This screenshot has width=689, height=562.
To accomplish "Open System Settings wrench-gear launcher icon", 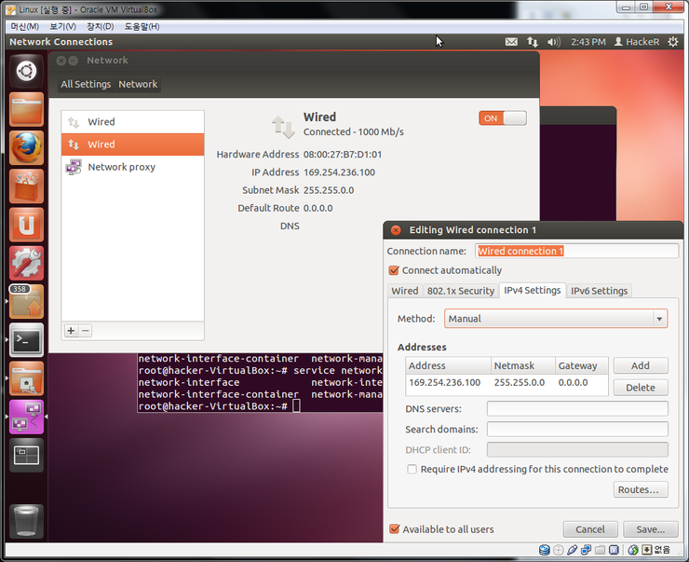I will point(26,263).
